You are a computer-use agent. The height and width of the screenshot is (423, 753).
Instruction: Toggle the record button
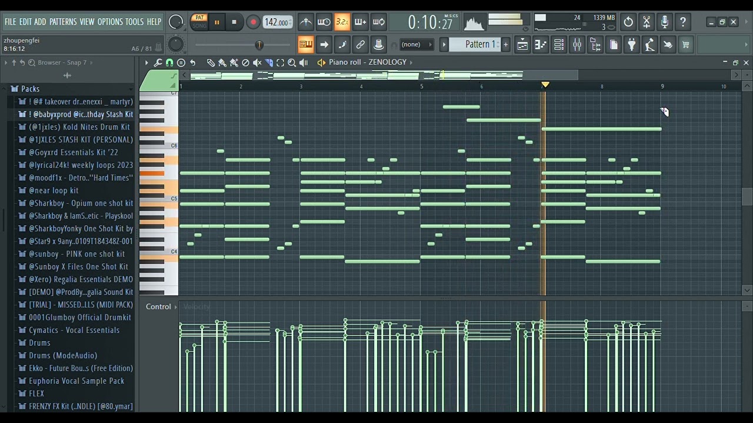(x=253, y=22)
